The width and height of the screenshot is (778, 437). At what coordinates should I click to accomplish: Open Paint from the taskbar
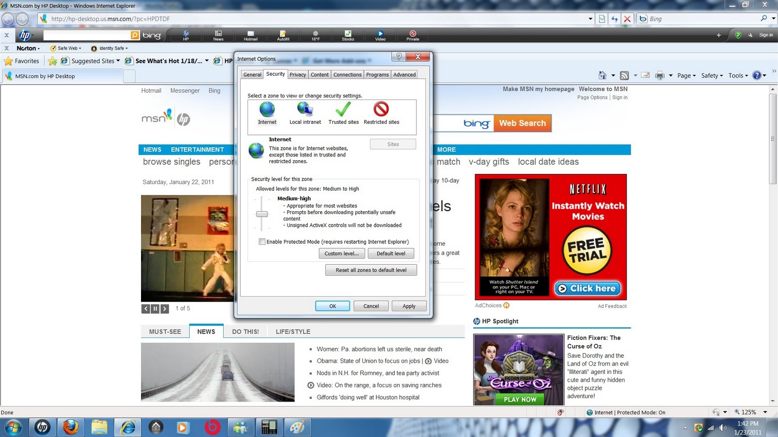coord(297,427)
